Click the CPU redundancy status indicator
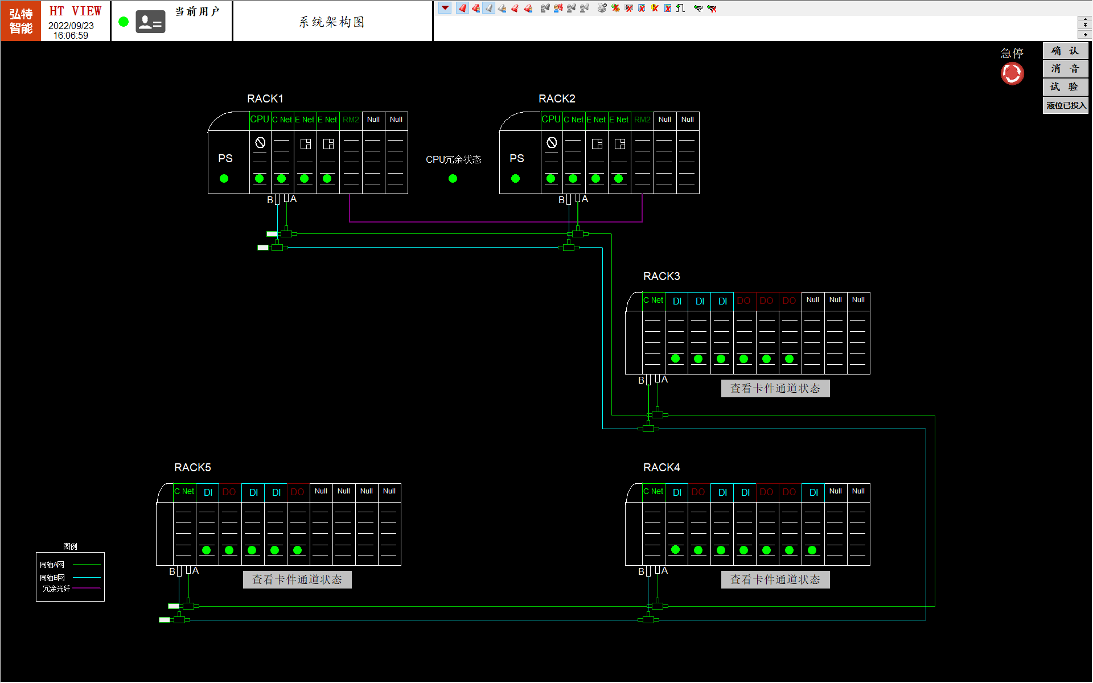The height and width of the screenshot is (683, 1093). click(x=453, y=179)
